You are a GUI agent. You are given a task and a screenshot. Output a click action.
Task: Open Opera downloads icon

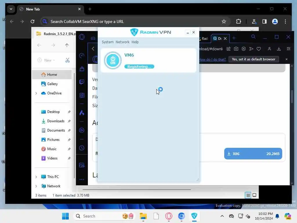tap(279, 49)
